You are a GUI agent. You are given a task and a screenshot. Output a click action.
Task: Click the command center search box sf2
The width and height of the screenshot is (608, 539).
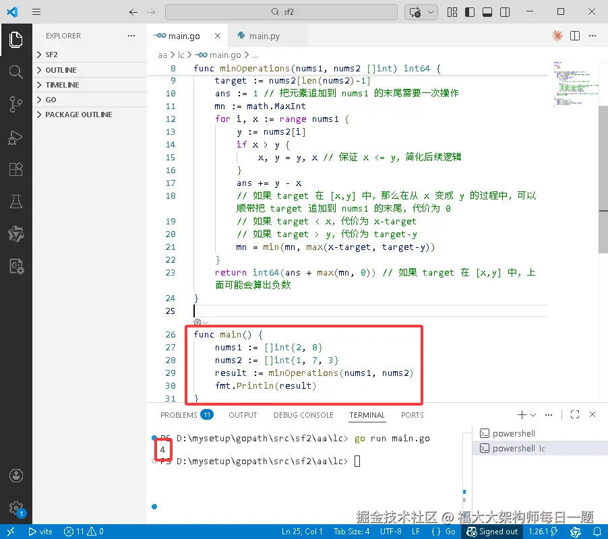click(x=282, y=12)
